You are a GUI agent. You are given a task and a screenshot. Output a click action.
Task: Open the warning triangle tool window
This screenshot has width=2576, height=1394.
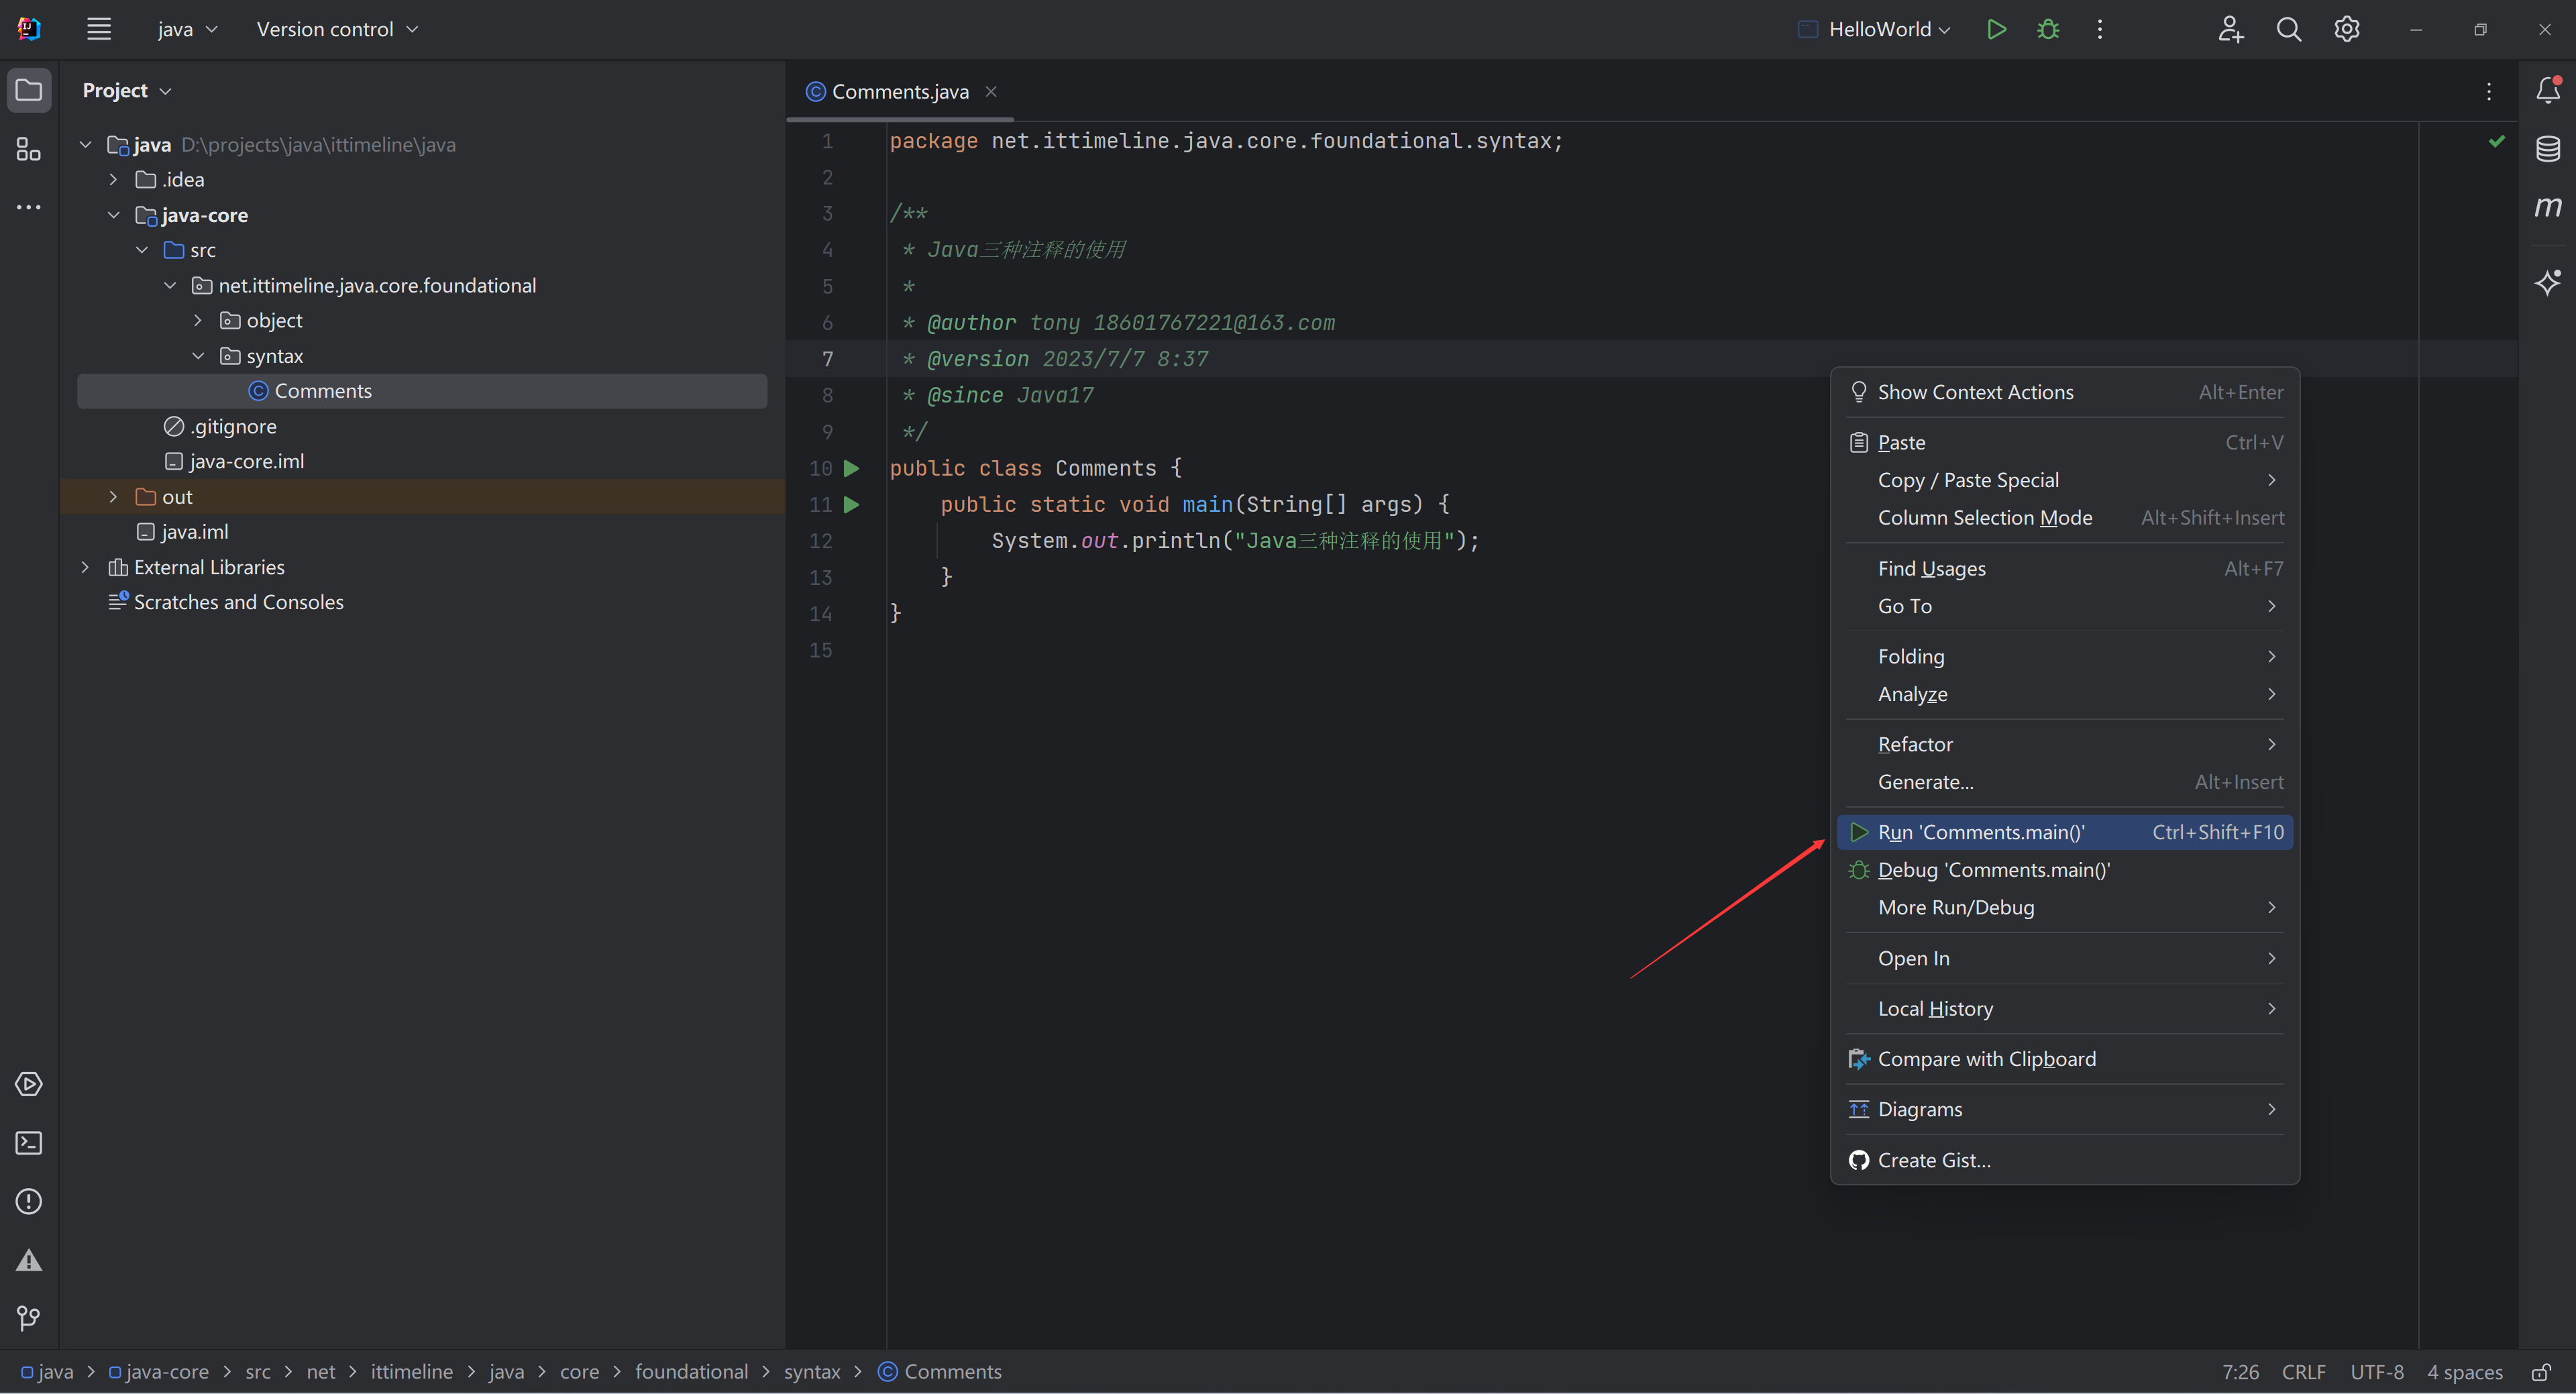click(x=29, y=1260)
